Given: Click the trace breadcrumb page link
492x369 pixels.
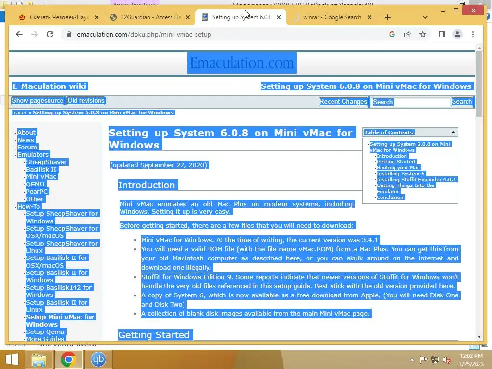Looking at the screenshot, I should [103, 112].
